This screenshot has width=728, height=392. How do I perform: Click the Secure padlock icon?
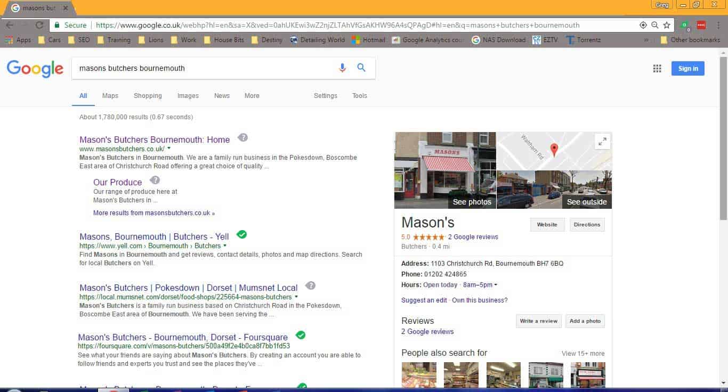(x=57, y=25)
